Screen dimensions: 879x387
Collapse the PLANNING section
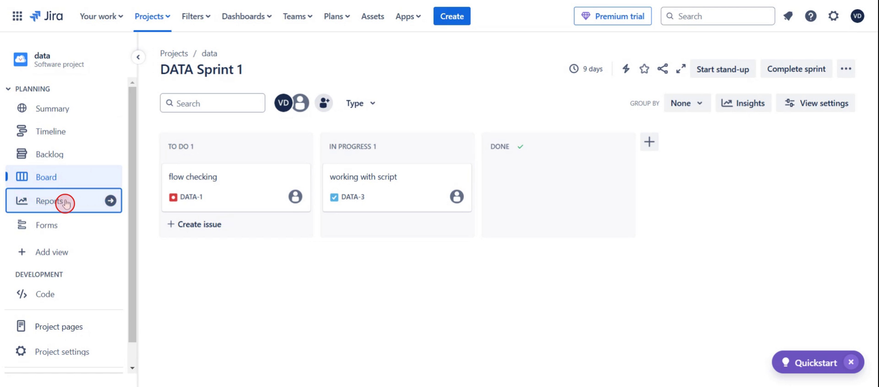8,89
